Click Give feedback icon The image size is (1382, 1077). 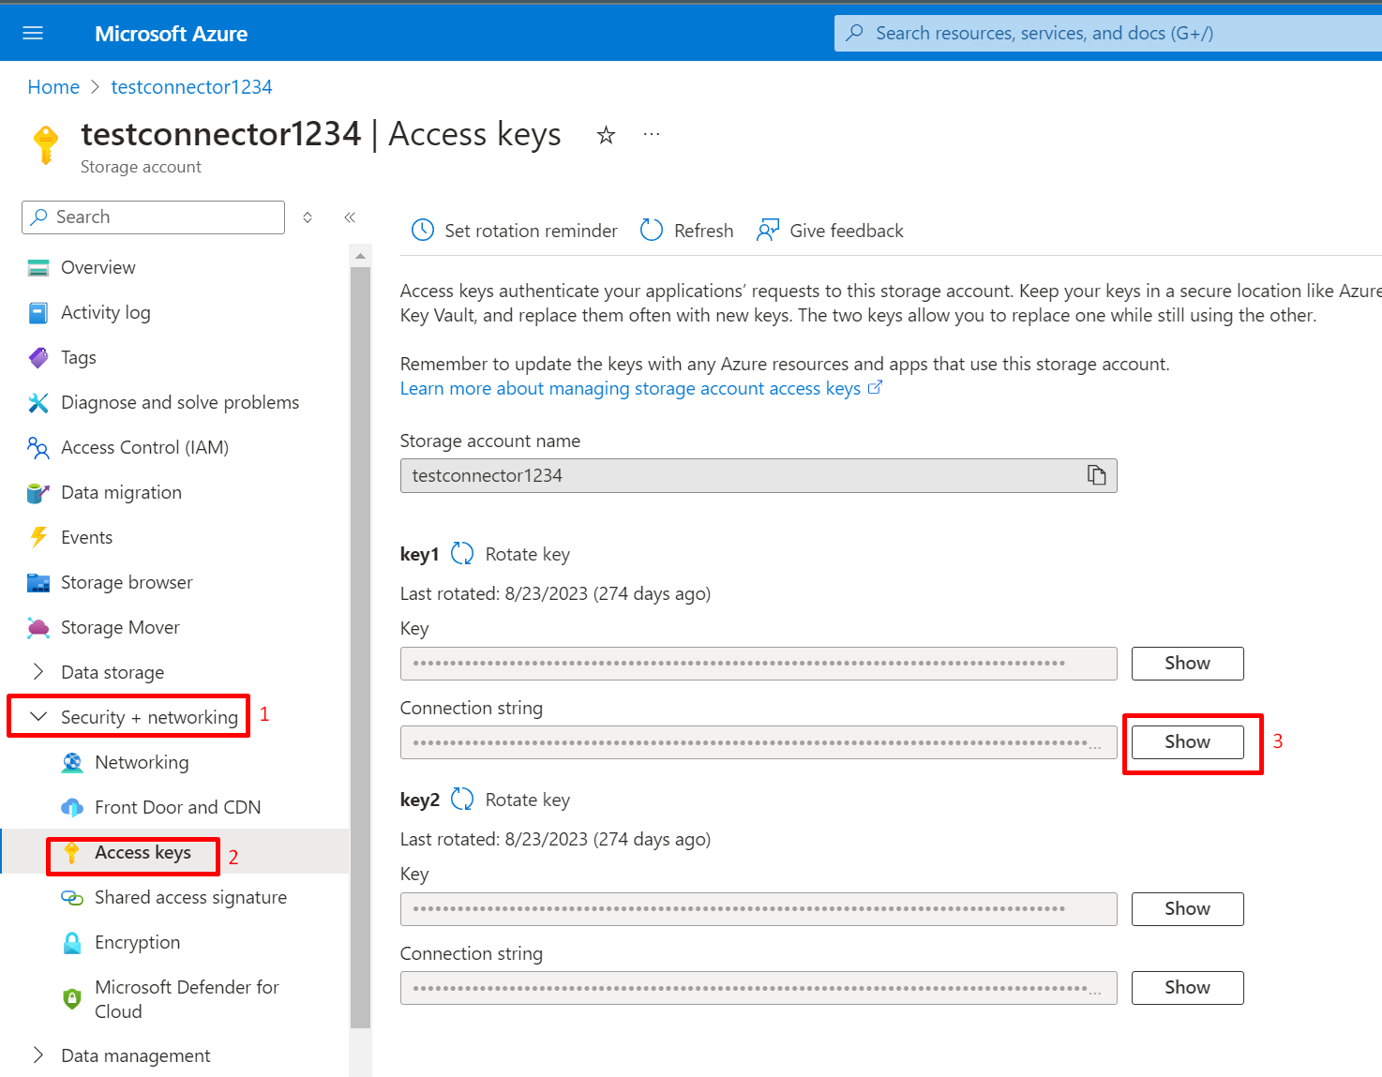(768, 231)
